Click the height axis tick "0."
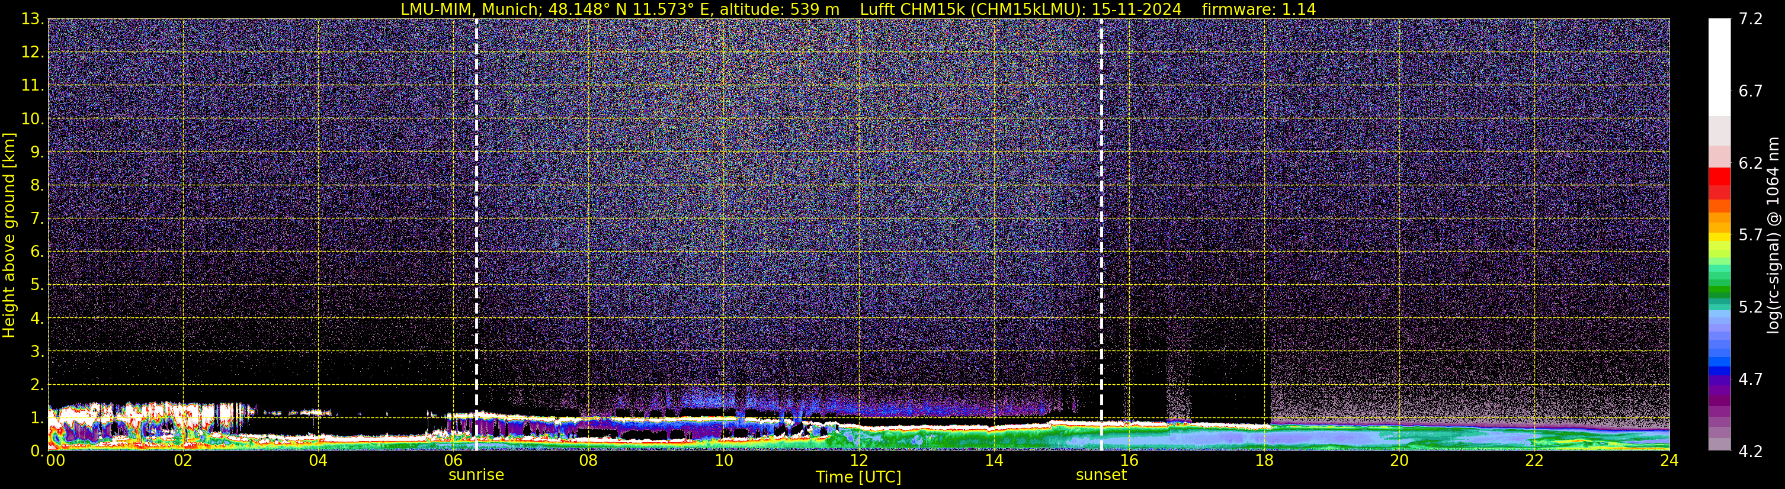 point(37,451)
